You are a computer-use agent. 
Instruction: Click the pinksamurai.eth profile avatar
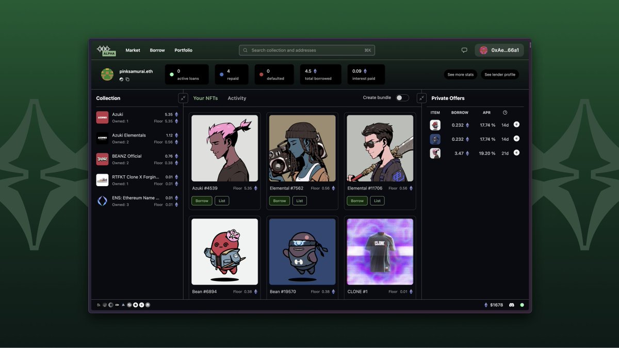pyautogui.click(x=107, y=74)
